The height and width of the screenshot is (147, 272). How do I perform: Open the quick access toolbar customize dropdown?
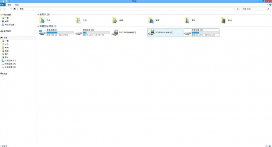(9, 2)
